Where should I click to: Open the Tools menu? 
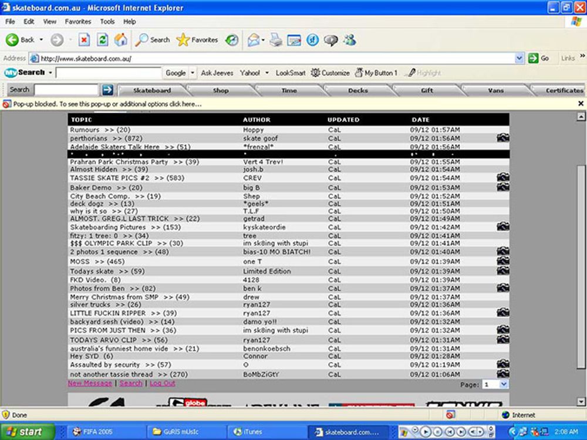[x=107, y=22]
